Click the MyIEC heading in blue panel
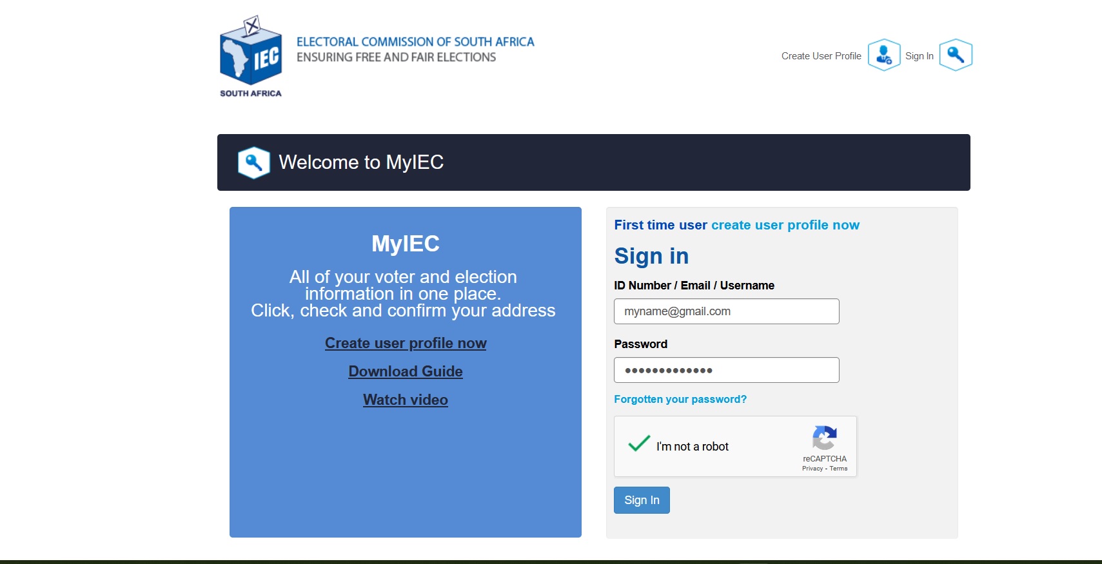 406,244
